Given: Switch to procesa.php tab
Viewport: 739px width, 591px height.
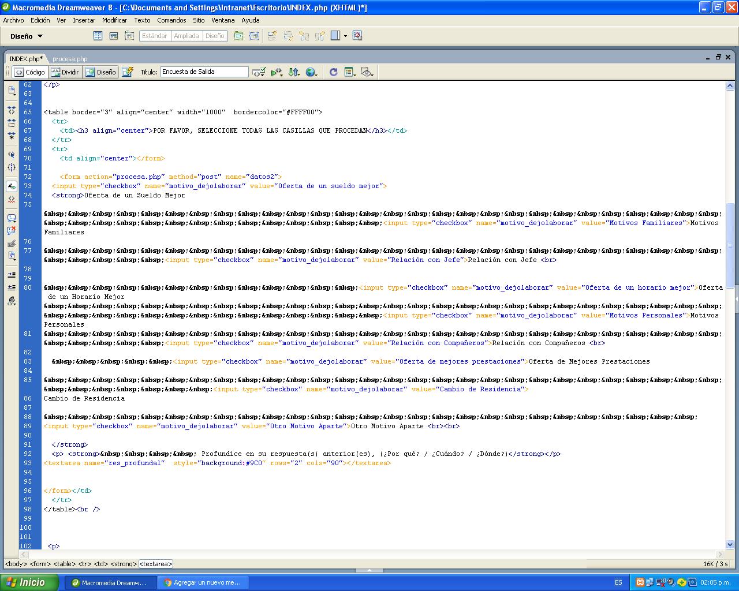Looking at the screenshot, I should [x=70, y=59].
